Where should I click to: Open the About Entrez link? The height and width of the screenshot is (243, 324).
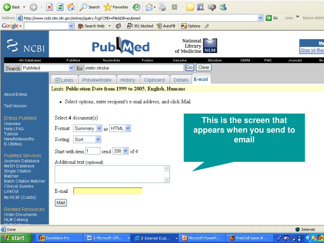tap(16, 94)
